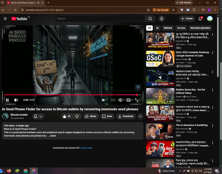The image size is (222, 174).
Task: Dislike the video with thumbs down
Action: (77, 116)
